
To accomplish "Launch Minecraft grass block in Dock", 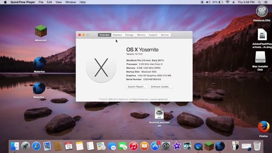I will 209,146.
